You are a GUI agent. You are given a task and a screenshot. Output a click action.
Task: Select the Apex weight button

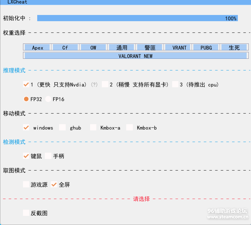38,47
